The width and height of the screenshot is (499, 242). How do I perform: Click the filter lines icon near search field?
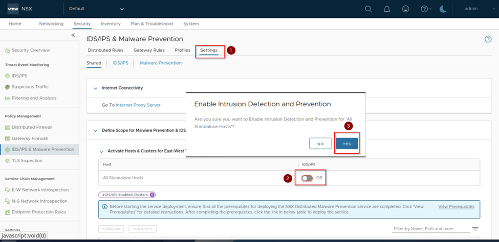[x=475, y=229]
